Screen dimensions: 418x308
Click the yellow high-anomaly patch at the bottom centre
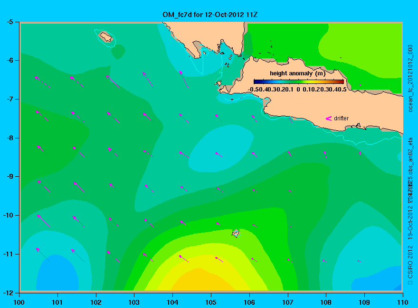click(x=203, y=279)
